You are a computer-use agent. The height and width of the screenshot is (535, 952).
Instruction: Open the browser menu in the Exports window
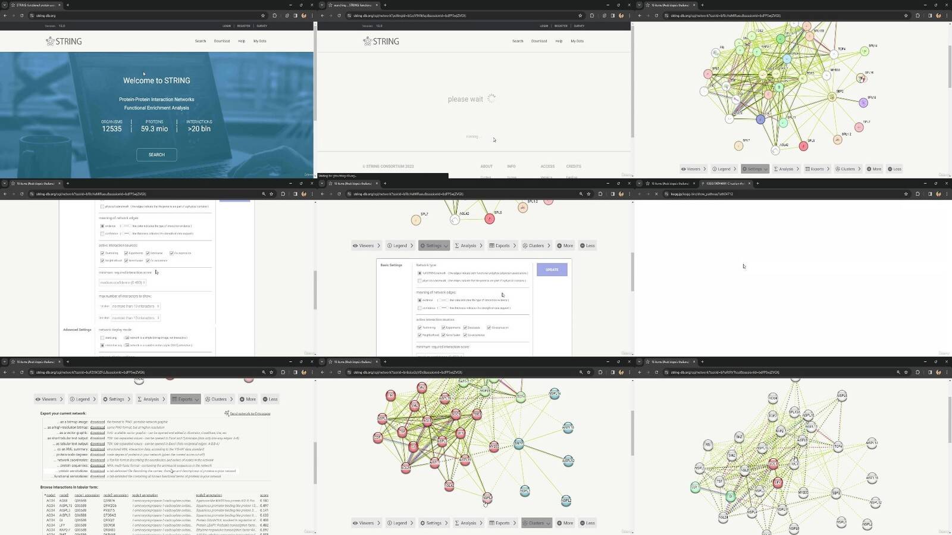pyautogui.click(x=312, y=373)
